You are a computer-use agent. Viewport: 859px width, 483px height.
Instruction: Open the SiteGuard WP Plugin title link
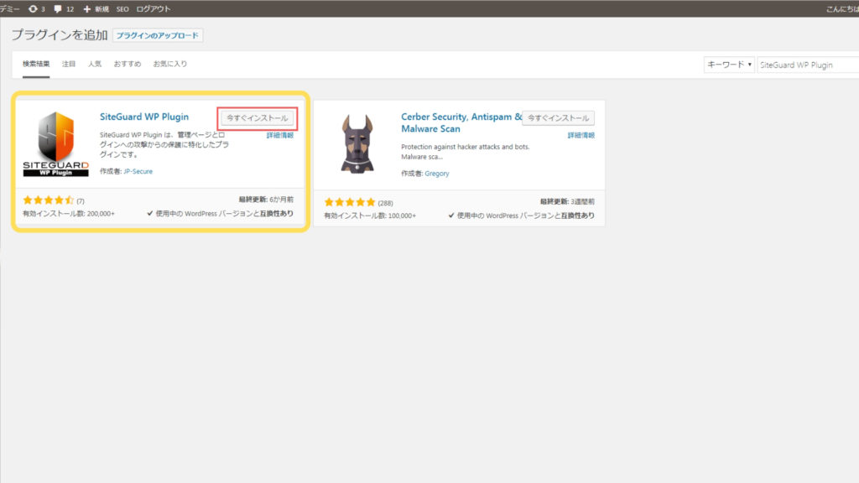144,117
